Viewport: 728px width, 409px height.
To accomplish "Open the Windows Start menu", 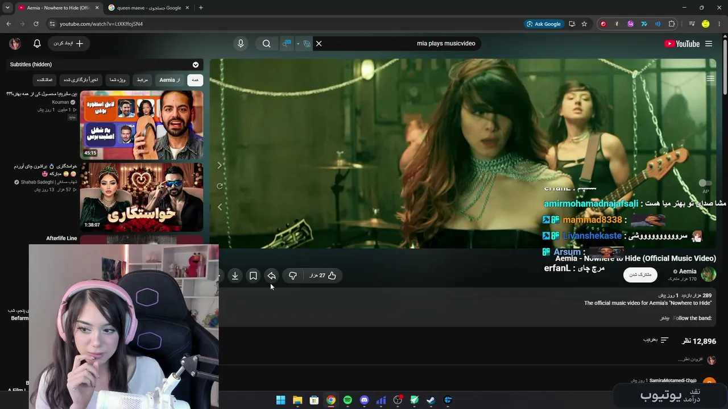I will [280, 400].
